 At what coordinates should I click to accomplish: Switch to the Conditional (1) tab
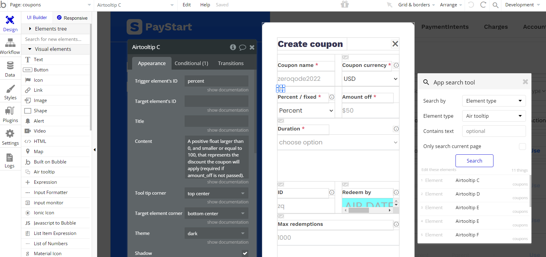(x=191, y=63)
